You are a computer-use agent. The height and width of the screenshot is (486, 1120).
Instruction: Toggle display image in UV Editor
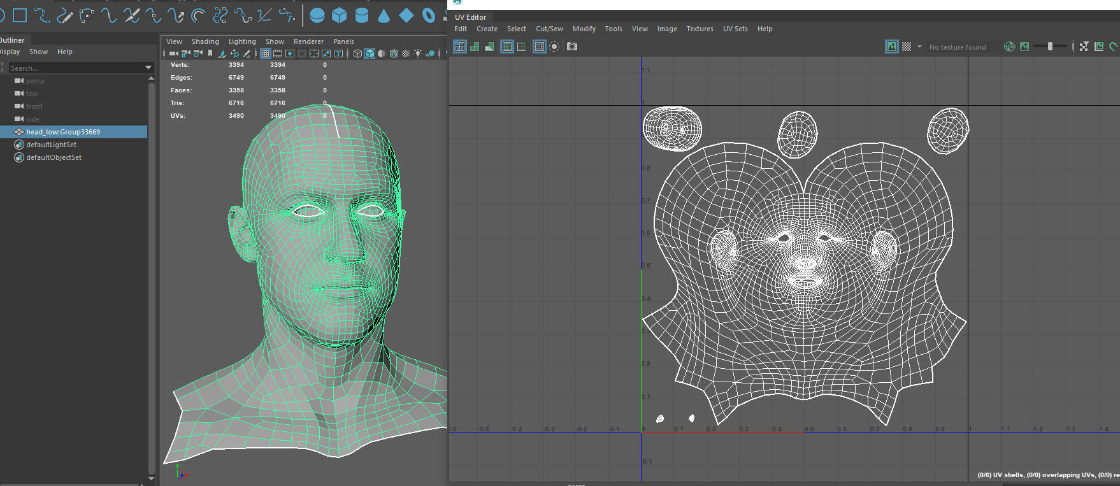892,46
